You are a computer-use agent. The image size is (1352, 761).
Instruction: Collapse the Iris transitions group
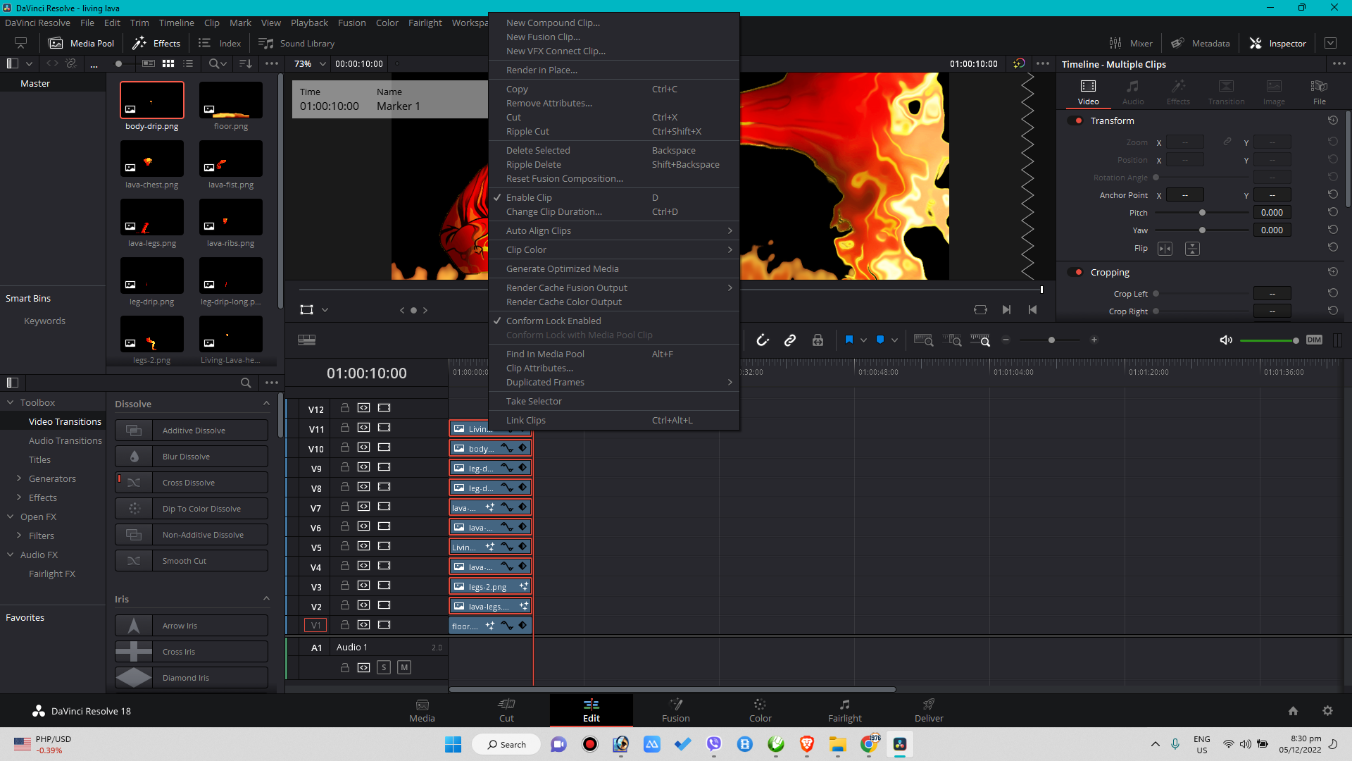[x=266, y=599]
